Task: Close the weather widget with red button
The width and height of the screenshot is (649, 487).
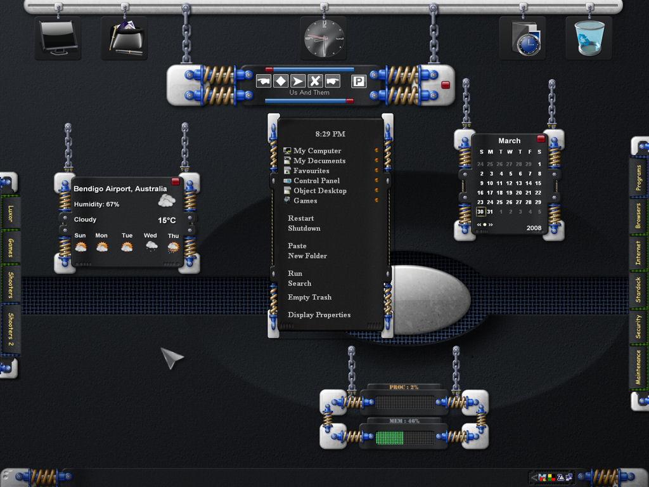Action: (176, 181)
